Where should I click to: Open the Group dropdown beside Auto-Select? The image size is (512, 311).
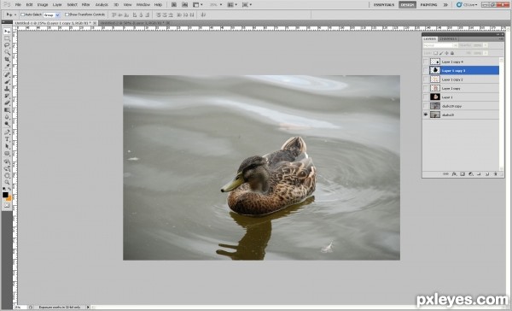[x=51, y=15]
